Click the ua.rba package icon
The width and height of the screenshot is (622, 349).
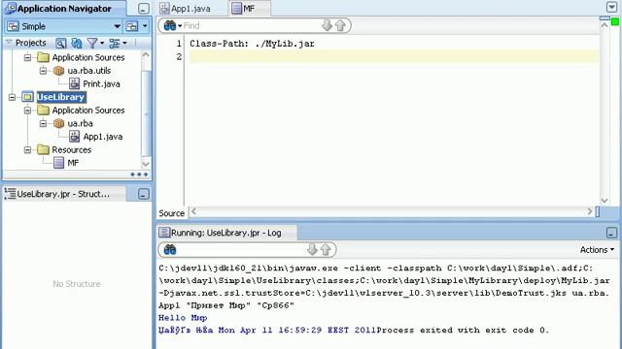[x=58, y=123]
